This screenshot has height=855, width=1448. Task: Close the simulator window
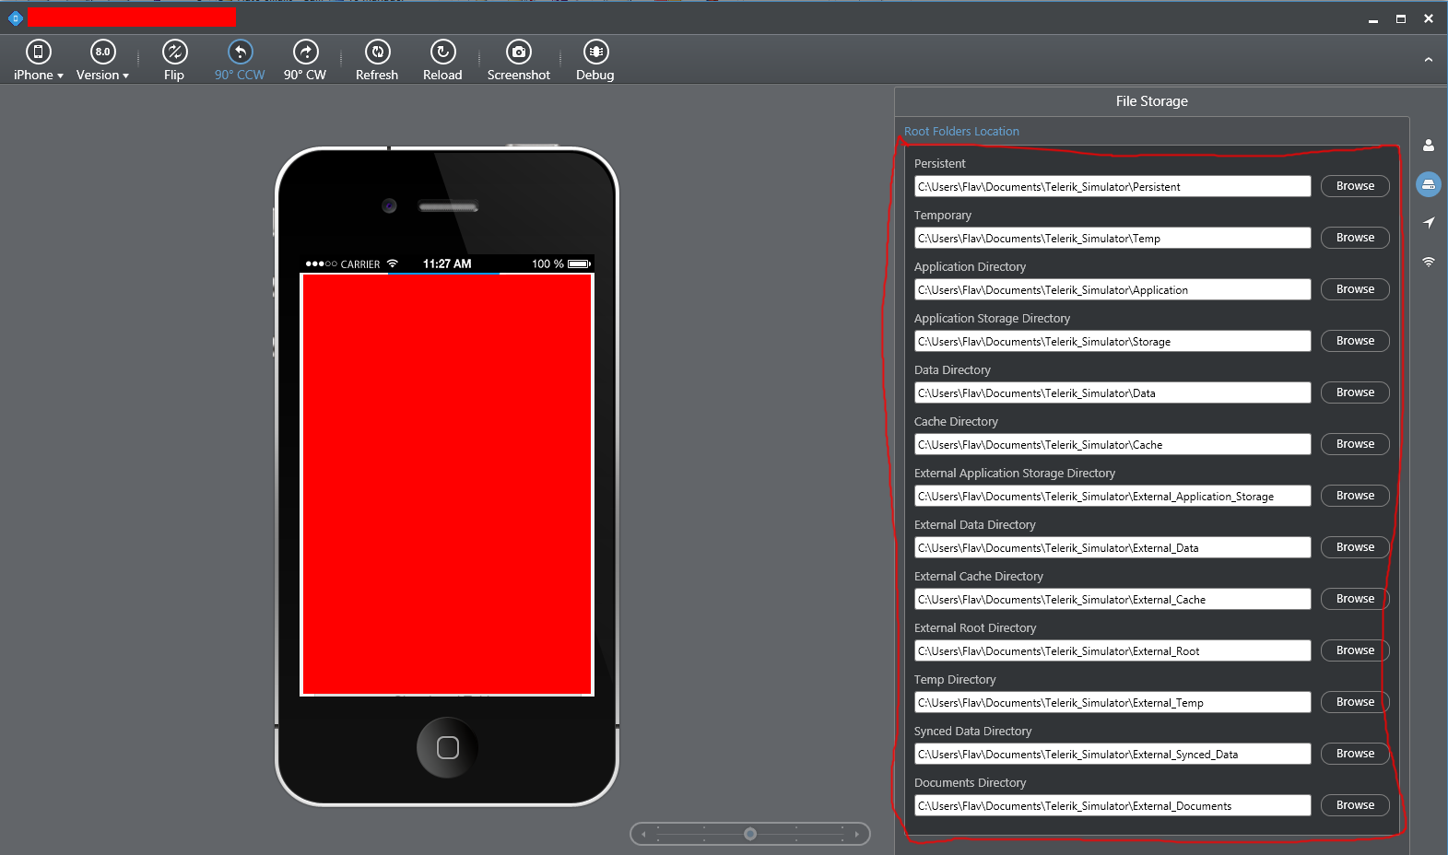click(1429, 18)
